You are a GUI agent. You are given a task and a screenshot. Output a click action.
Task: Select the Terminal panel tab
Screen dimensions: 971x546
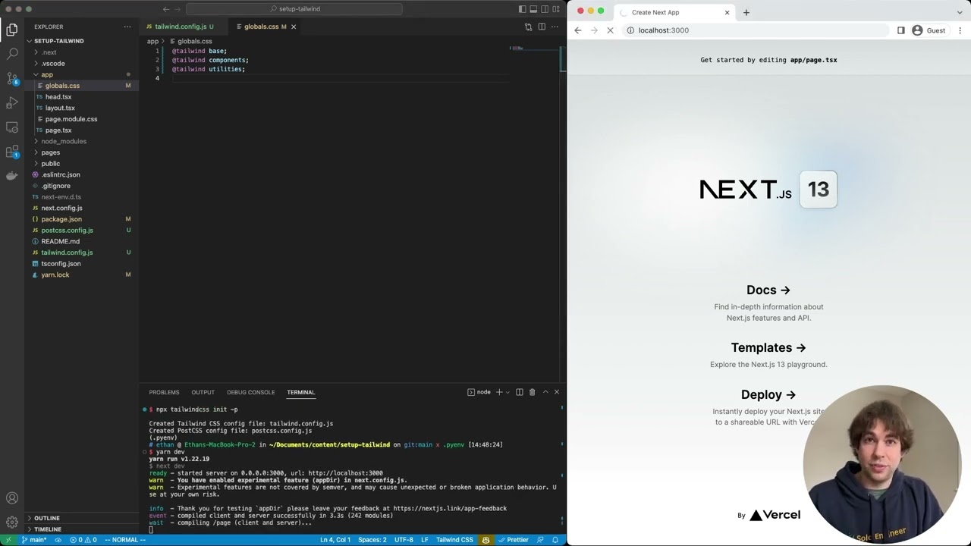pos(300,392)
